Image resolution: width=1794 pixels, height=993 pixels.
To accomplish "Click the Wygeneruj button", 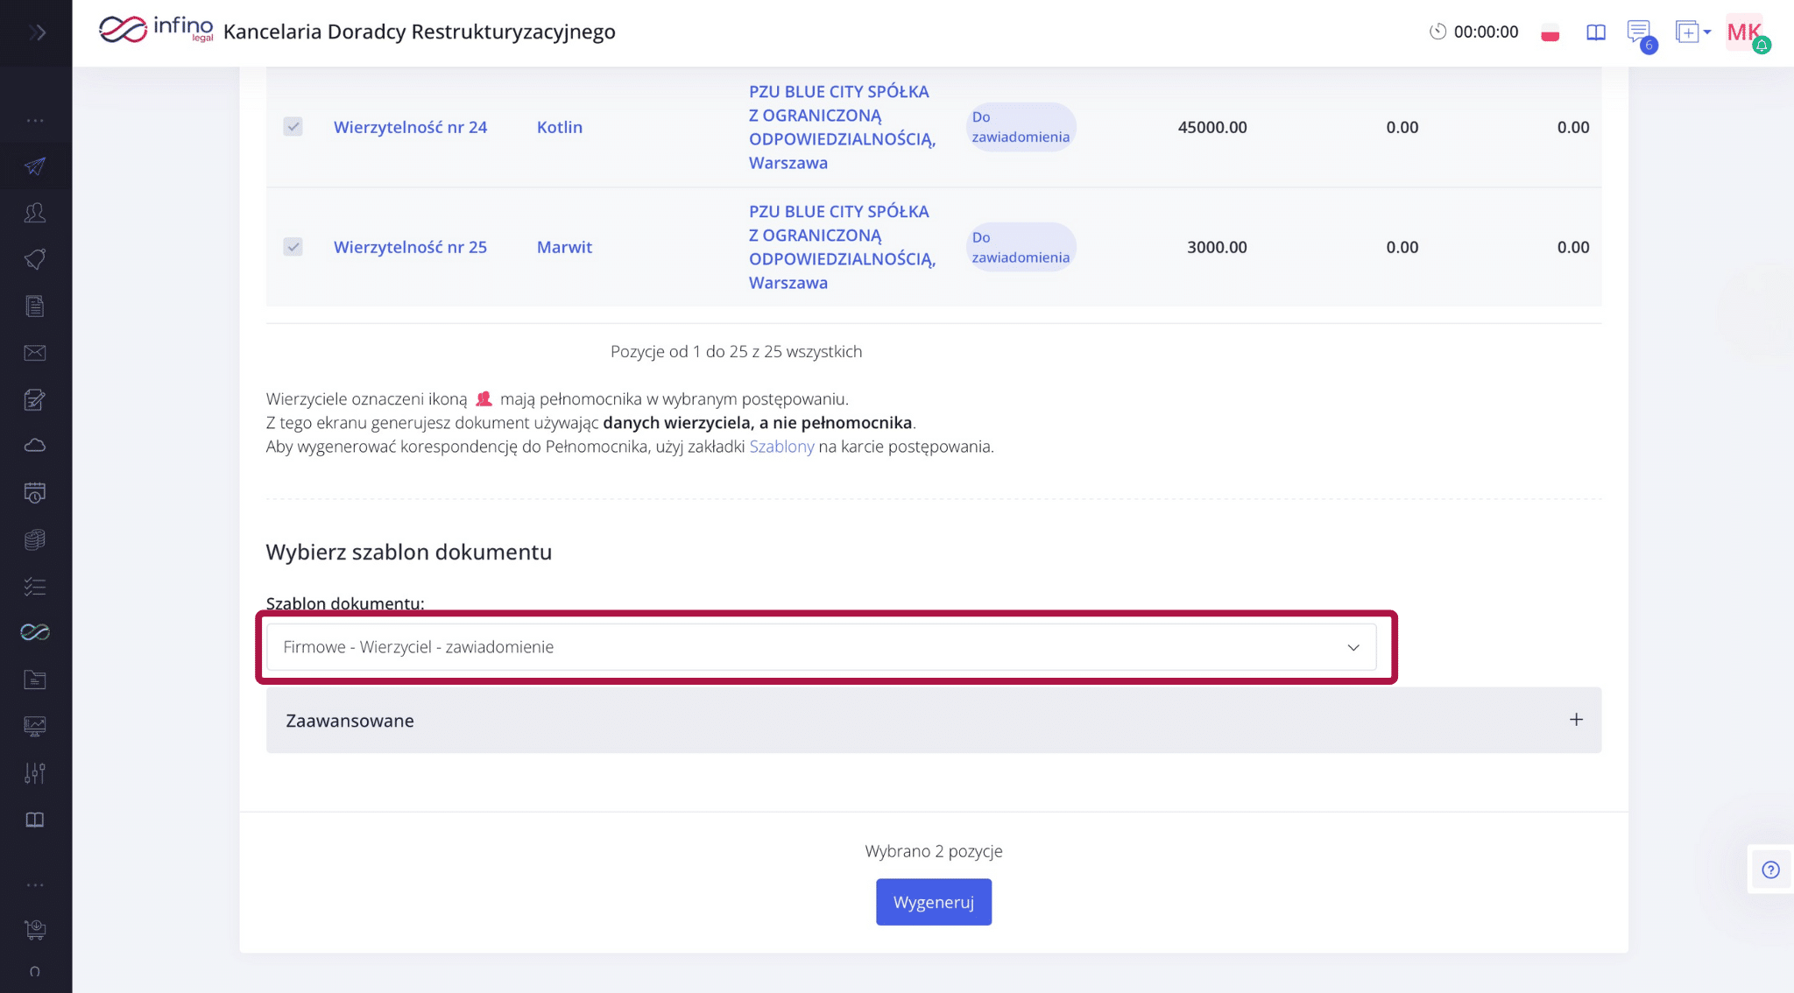I will pyautogui.click(x=934, y=902).
